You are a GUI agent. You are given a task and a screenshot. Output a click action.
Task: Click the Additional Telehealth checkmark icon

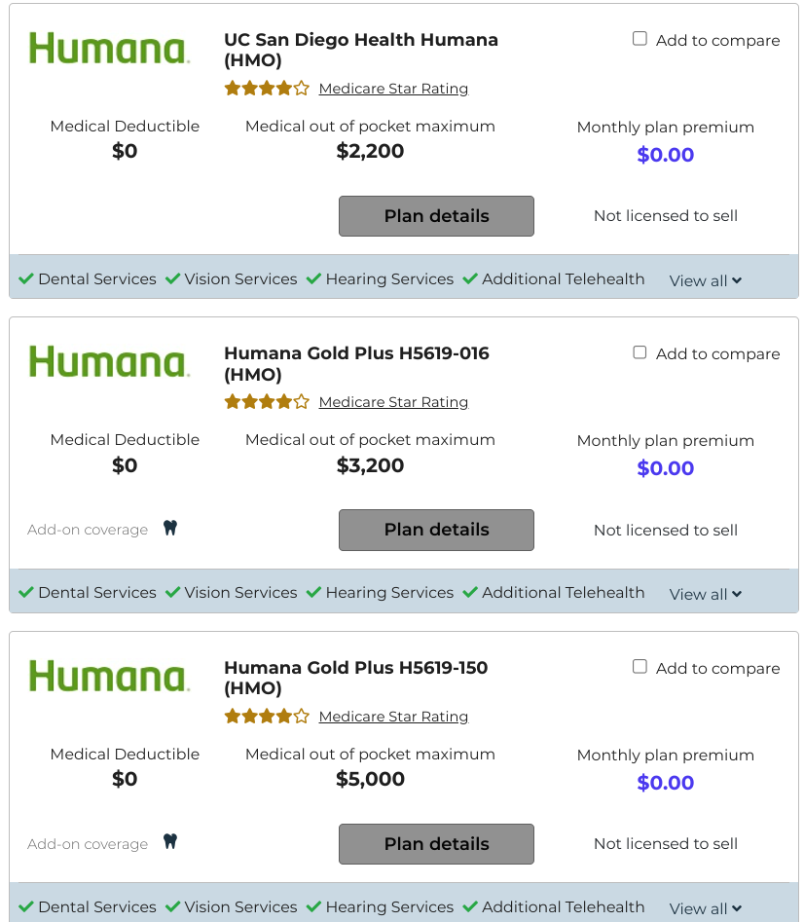point(469,278)
